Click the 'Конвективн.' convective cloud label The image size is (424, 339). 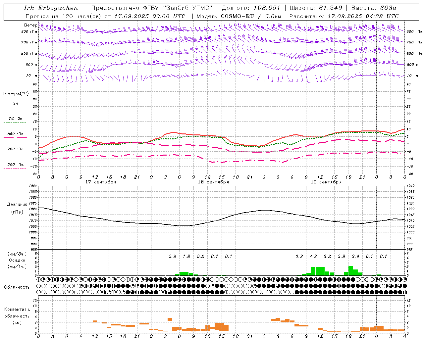point(17,310)
